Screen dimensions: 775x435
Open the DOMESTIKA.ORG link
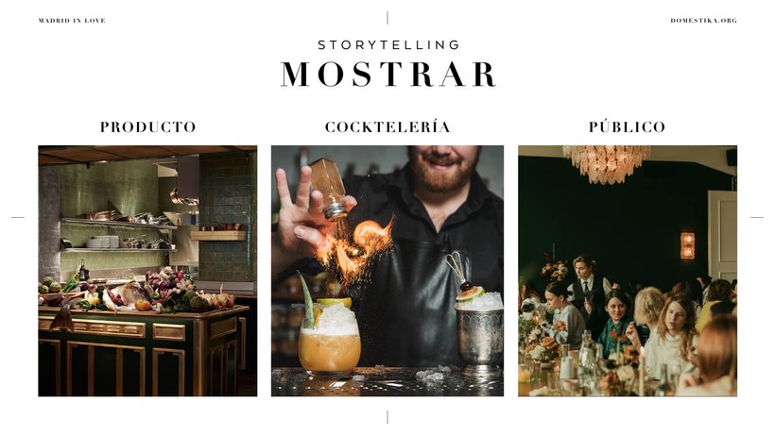pos(703,21)
